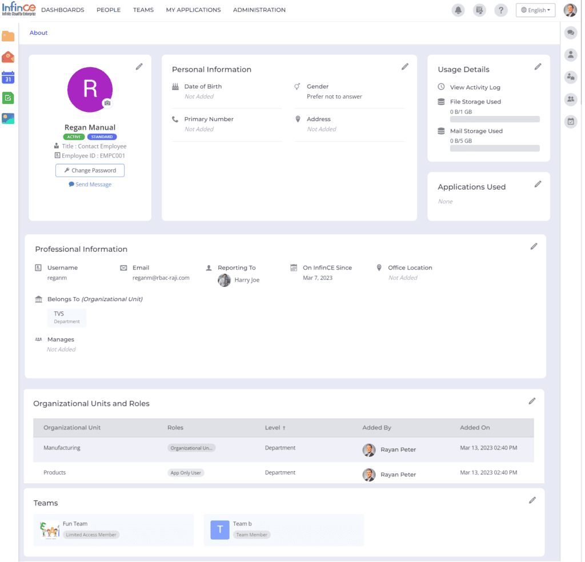Screen dimensions: 585x562
Task: Click the Send Message link
Action: click(90, 184)
